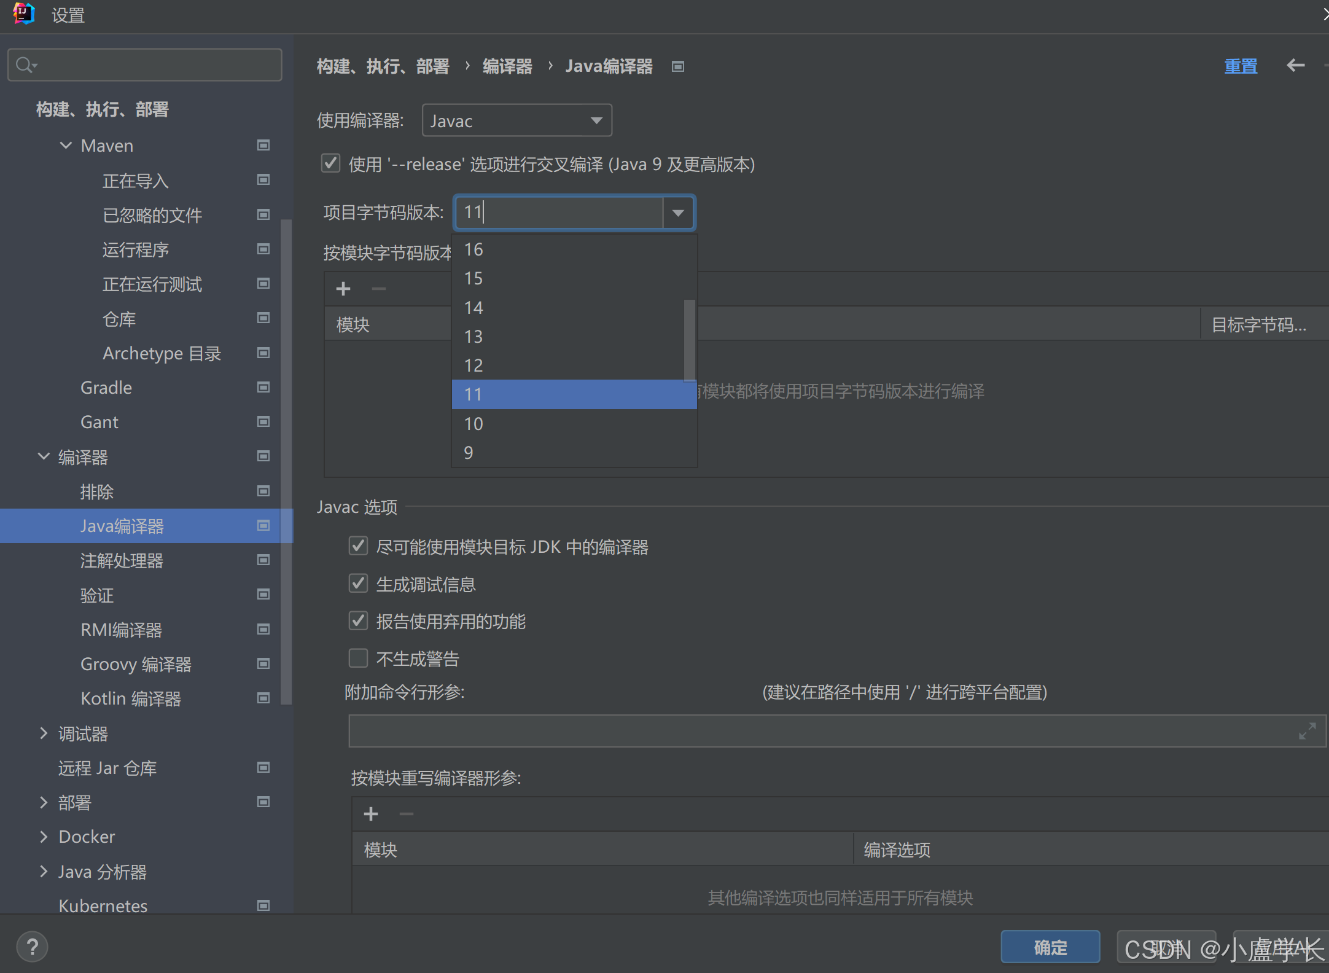Click the project-level icon next to the Java编译器 breadcrumb

tap(677, 66)
